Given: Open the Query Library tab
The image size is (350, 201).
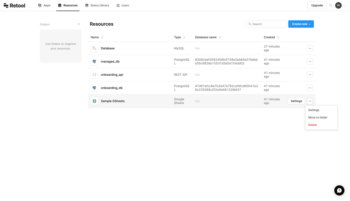Looking at the screenshot, I should coord(97,5).
